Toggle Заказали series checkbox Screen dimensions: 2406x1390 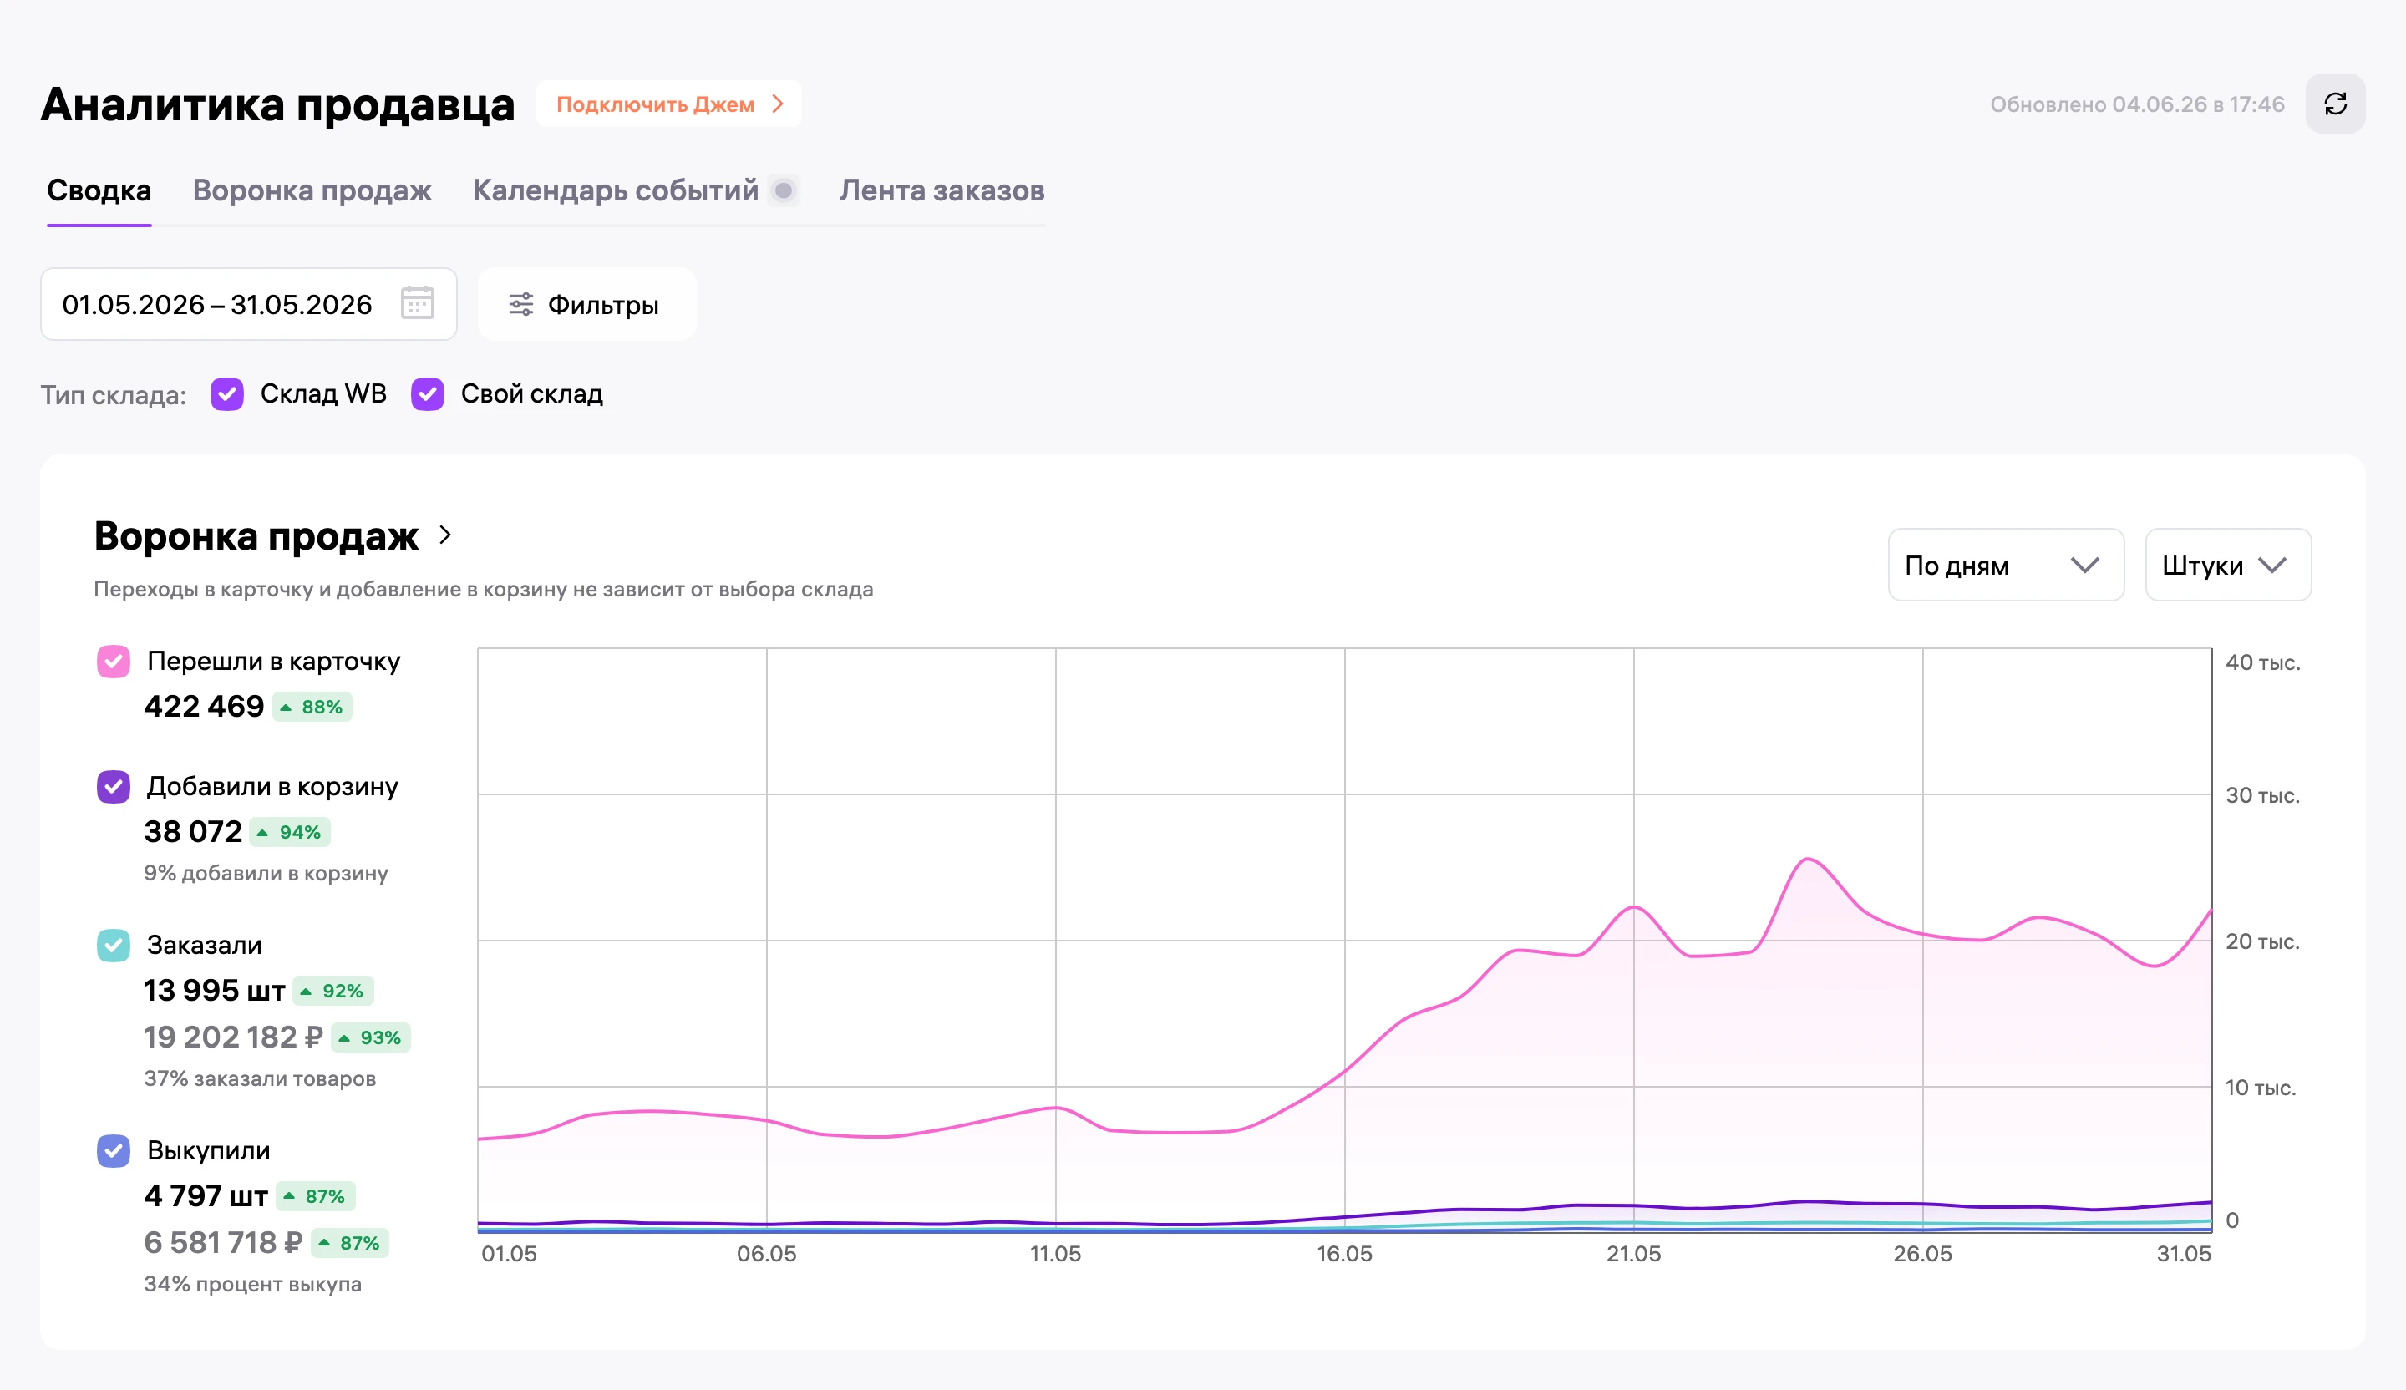click(x=114, y=945)
